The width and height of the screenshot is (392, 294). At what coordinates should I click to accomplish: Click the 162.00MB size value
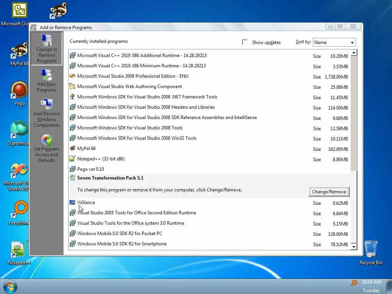pyautogui.click(x=338, y=149)
